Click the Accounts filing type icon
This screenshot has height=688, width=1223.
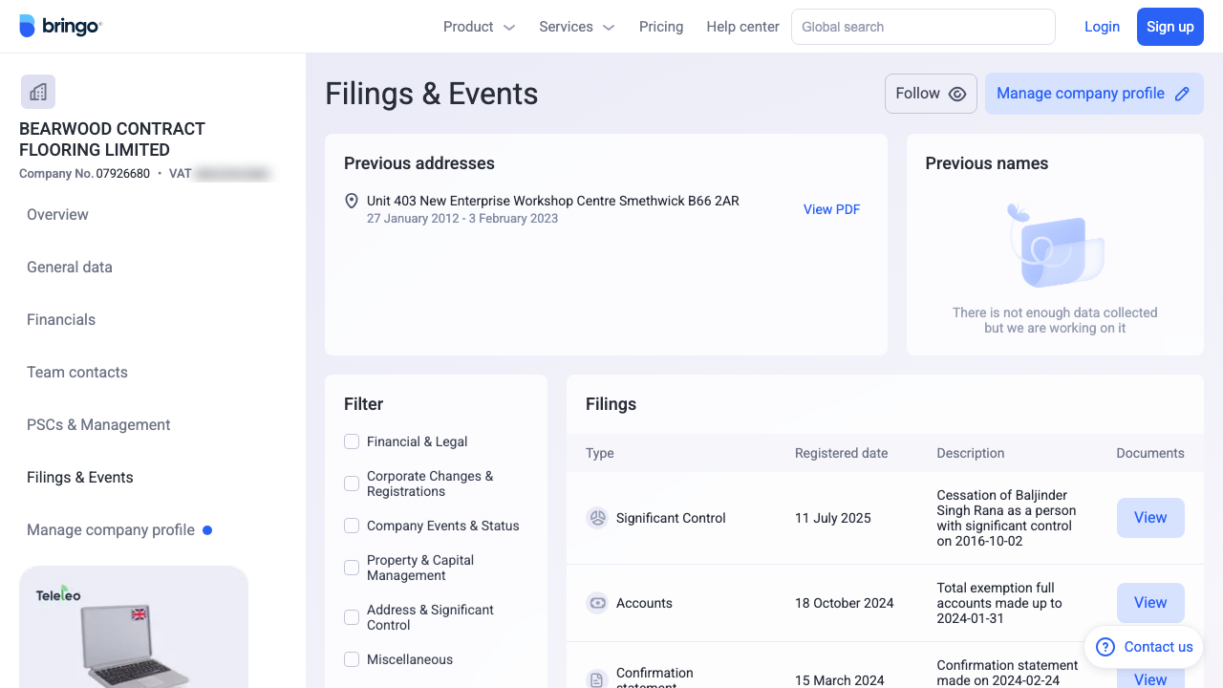[597, 603]
